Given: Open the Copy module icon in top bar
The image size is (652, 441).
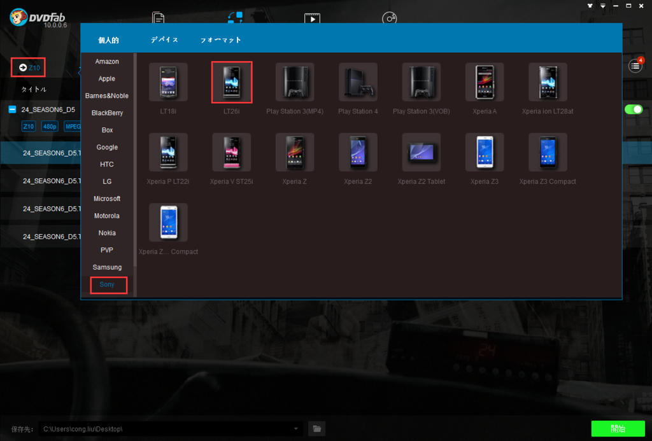Looking at the screenshot, I should tap(158, 18).
